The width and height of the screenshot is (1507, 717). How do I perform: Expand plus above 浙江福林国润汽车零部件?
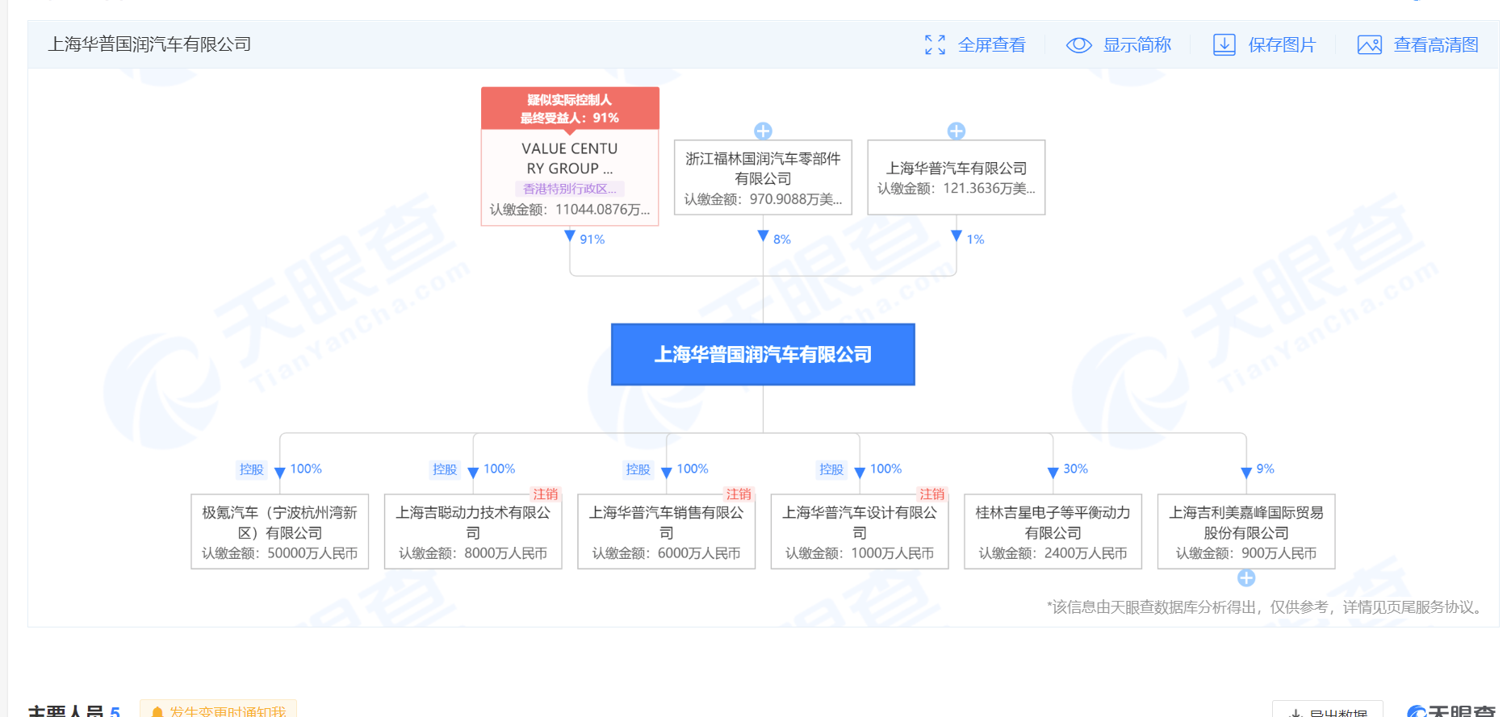763,131
